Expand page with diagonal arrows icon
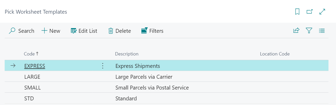336x105 pixels. (x=322, y=12)
